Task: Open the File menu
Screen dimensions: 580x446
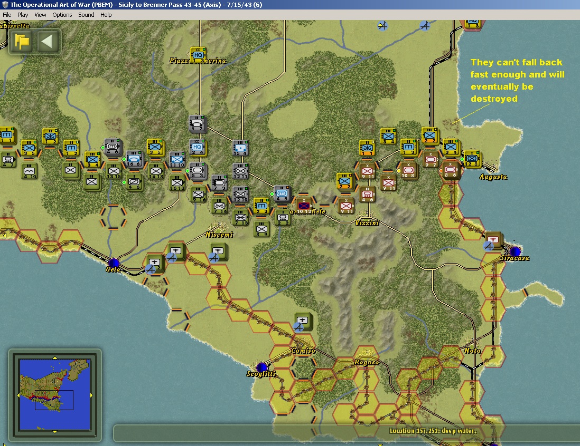Action: click(7, 15)
